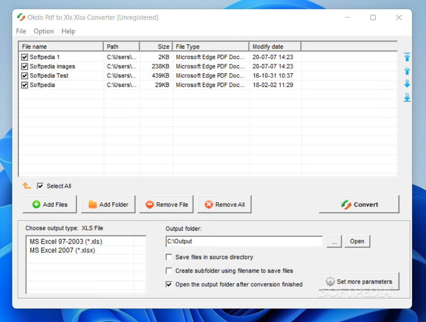Sort by the Path column header

point(121,46)
